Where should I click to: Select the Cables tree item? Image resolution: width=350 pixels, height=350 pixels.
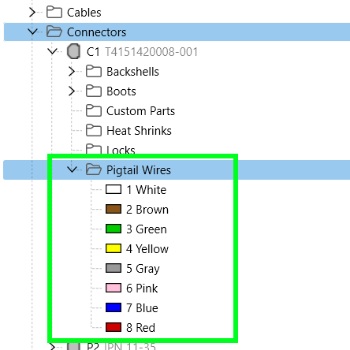coord(84,13)
